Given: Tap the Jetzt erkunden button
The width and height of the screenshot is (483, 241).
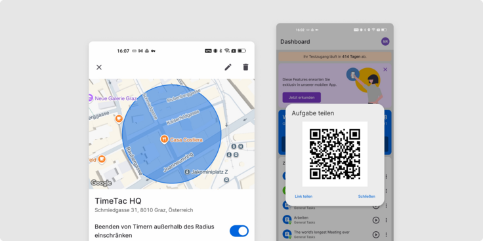Looking at the screenshot, I should (302, 98).
